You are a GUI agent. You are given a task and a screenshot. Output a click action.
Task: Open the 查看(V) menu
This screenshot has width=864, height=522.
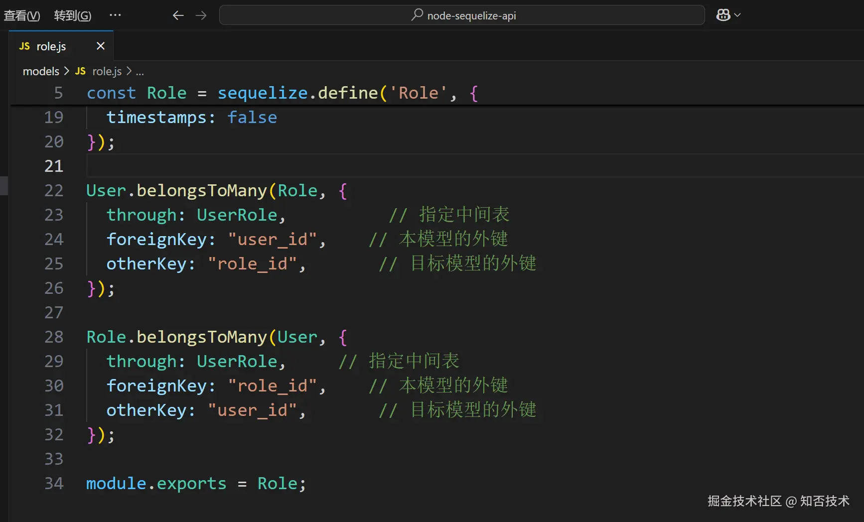[x=22, y=15]
